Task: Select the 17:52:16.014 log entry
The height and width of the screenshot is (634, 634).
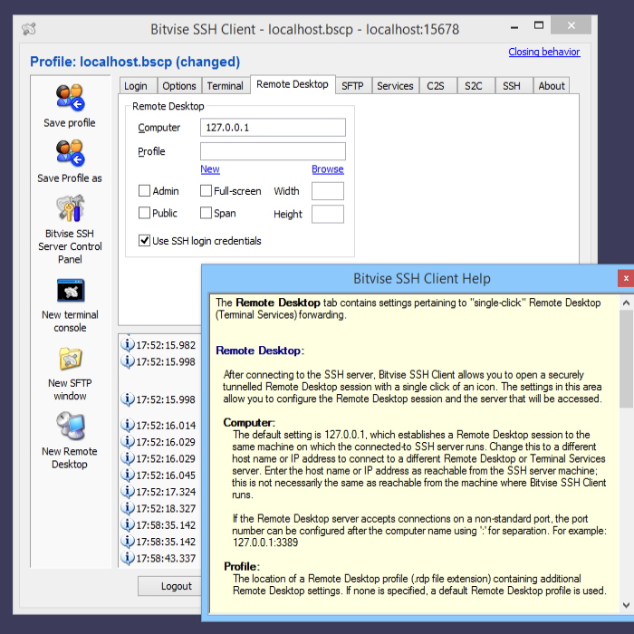Action: 166,426
